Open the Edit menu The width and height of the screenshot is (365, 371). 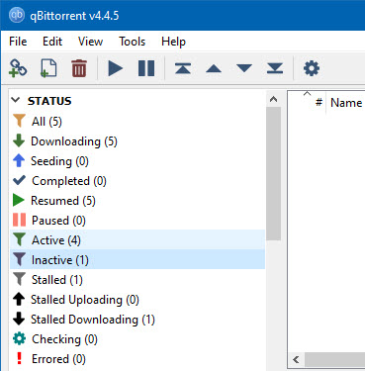pyautogui.click(x=52, y=42)
